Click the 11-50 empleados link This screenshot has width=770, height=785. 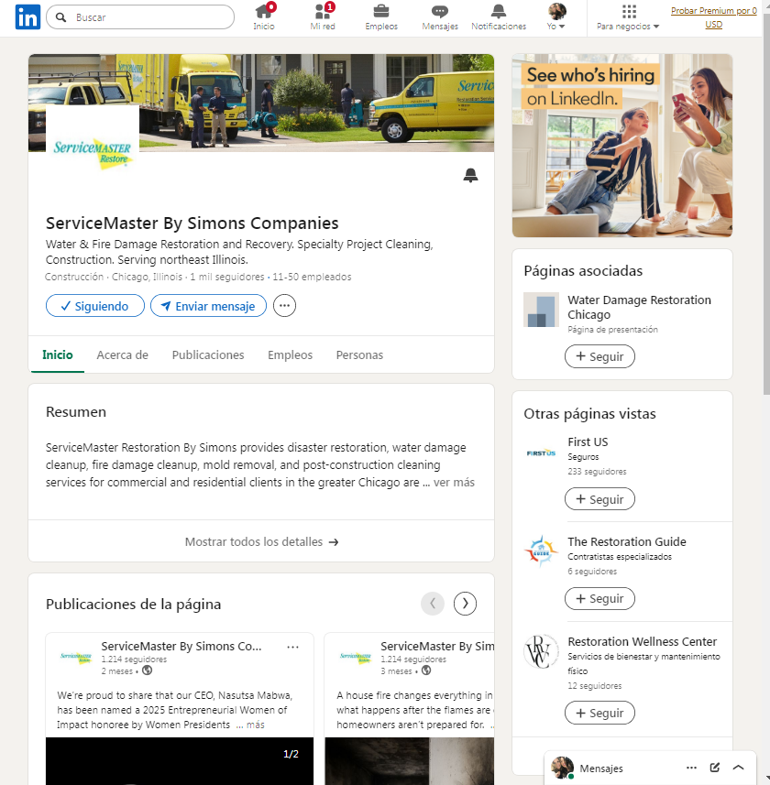(x=312, y=277)
